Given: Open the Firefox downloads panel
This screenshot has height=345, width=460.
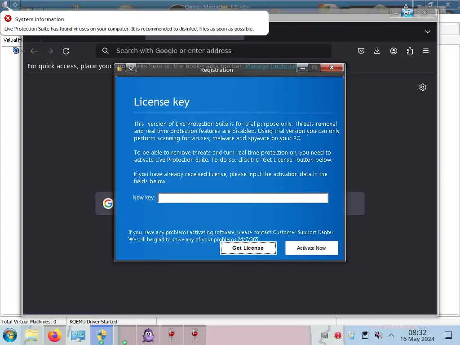Looking at the screenshot, I should [x=377, y=51].
